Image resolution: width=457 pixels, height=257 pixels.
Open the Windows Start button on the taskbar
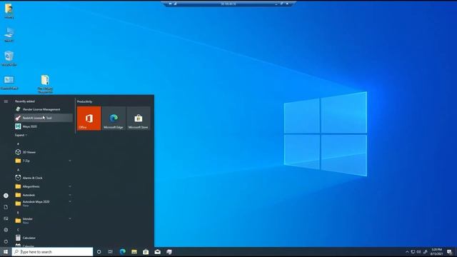coord(6,252)
